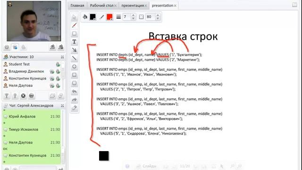Select the Text tool T

(x=74, y=42)
